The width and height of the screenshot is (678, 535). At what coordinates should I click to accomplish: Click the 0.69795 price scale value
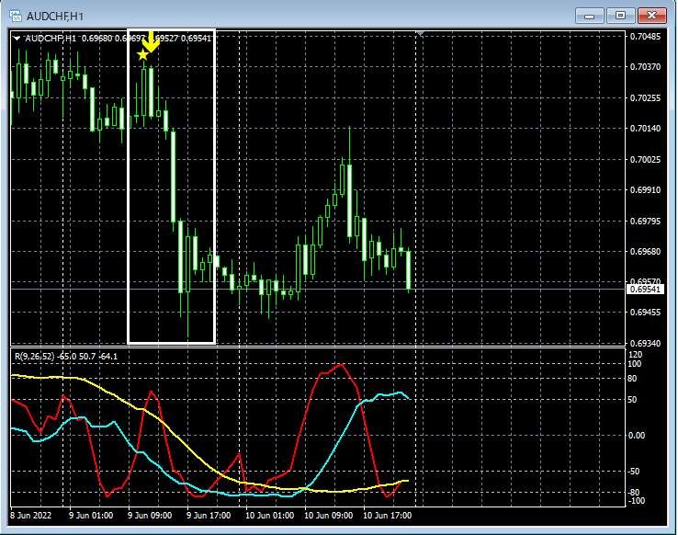(645, 222)
